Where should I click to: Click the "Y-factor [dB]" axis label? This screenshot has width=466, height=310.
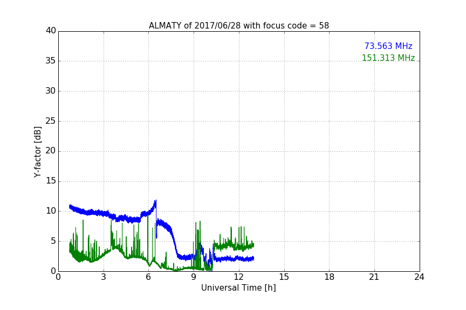(37, 152)
